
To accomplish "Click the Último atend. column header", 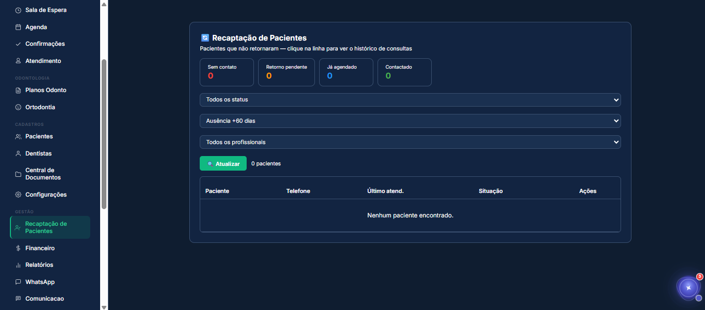I will (385, 191).
